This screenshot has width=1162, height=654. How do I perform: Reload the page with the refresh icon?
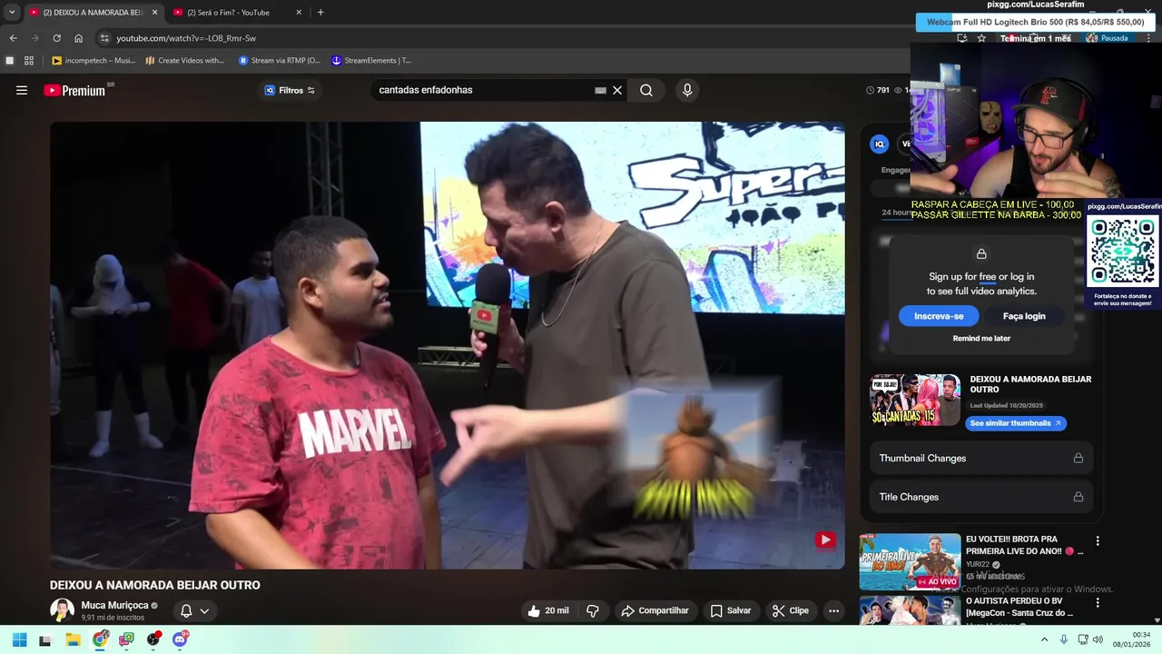tap(56, 38)
